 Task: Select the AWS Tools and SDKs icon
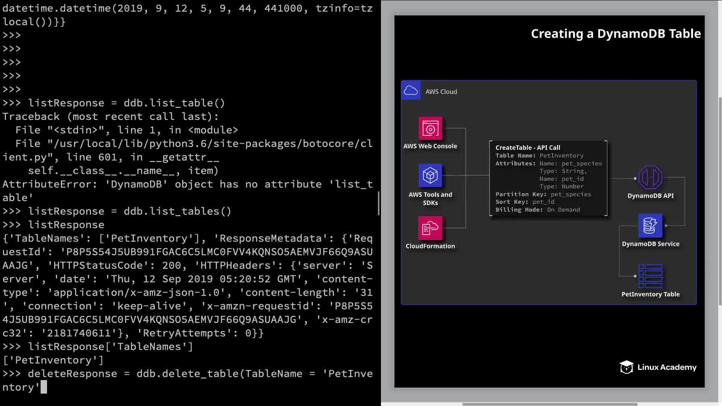[x=430, y=175]
